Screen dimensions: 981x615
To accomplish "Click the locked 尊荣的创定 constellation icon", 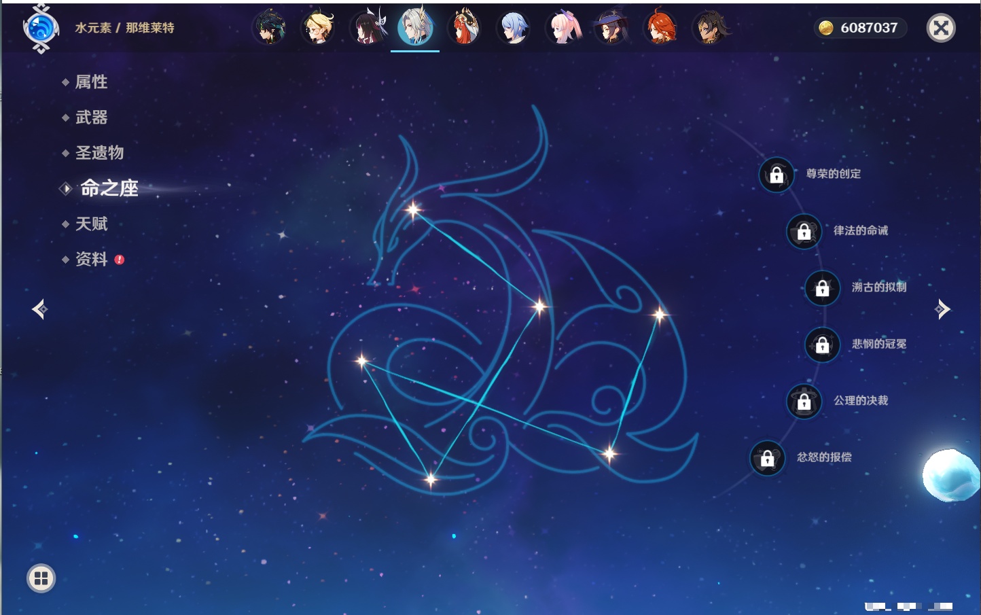I will [x=777, y=175].
